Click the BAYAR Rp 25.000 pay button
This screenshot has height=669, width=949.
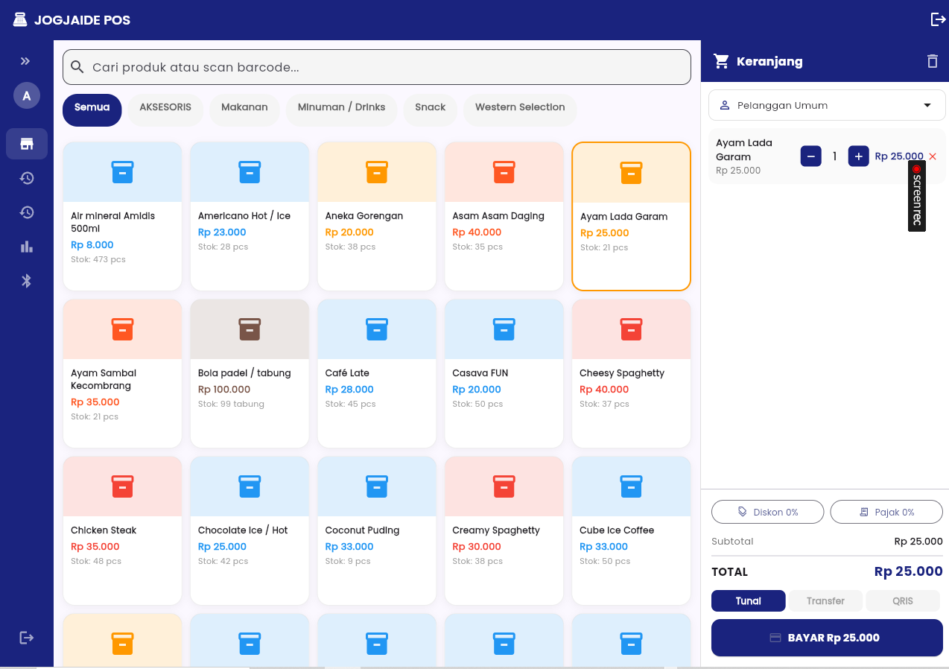pyautogui.click(x=827, y=638)
